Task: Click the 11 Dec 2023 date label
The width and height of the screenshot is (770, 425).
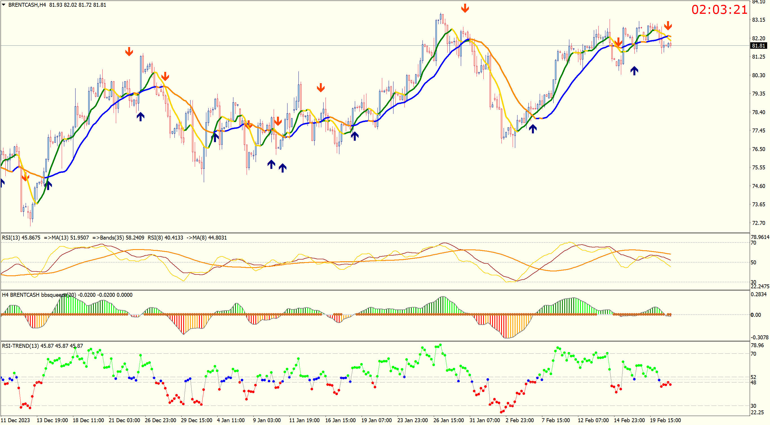Action: [x=15, y=420]
